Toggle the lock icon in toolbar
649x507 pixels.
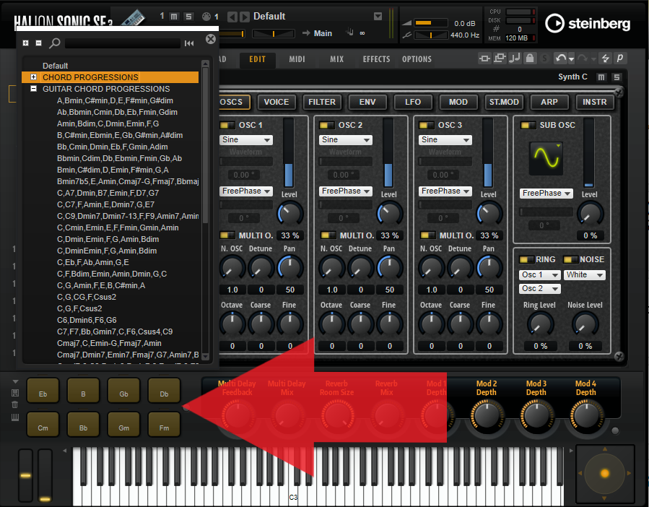click(x=530, y=58)
